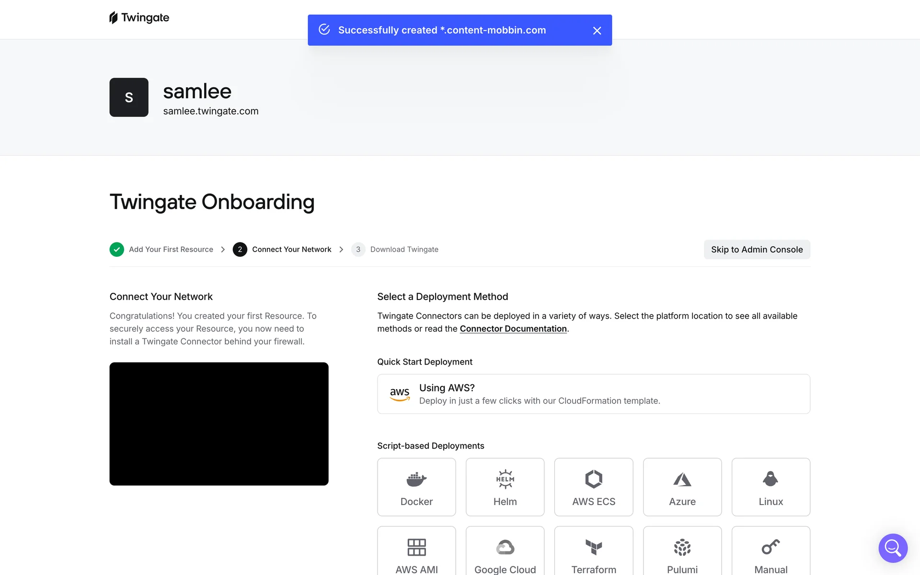Select the Connect Your Network step
The width and height of the screenshot is (920, 575).
[x=291, y=250]
